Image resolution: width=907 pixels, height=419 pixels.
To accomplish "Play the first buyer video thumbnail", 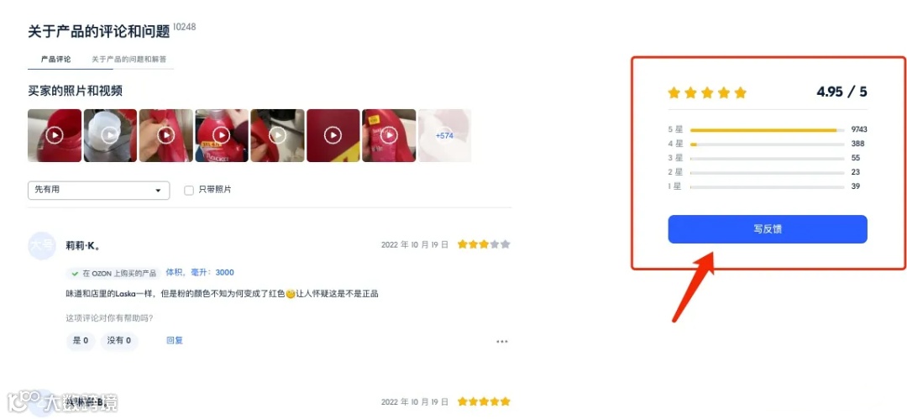I will tap(55, 135).
